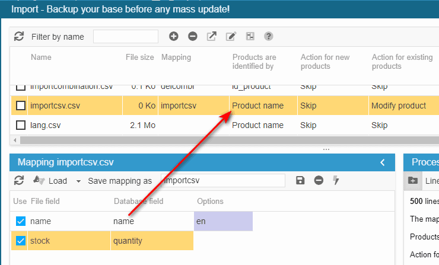
Task: Click the lightning bolt auto-mapping icon
Action: 336,180
